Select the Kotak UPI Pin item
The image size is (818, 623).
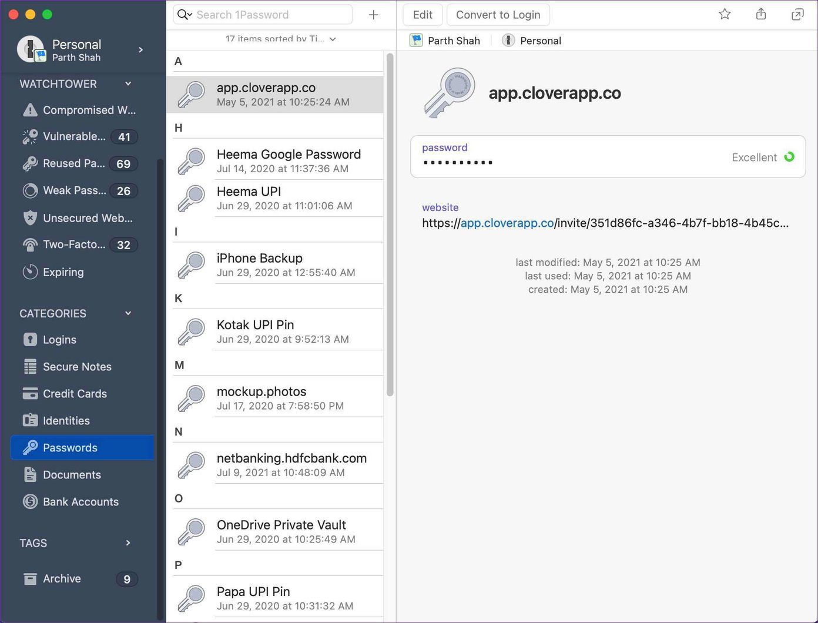(x=275, y=331)
